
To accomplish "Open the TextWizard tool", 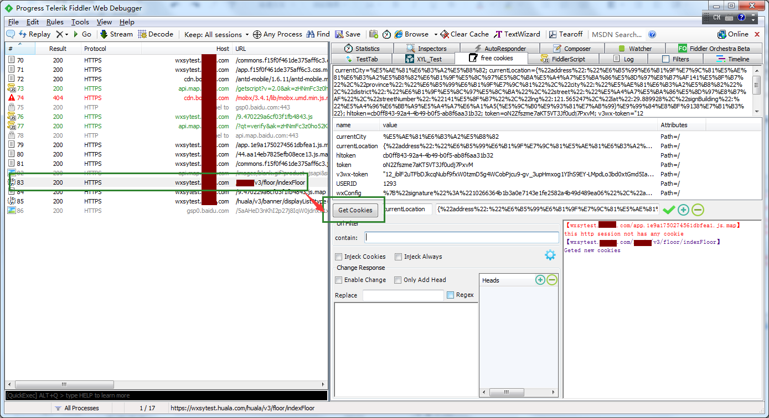I will pyautogui.click(x=517, y=34).
